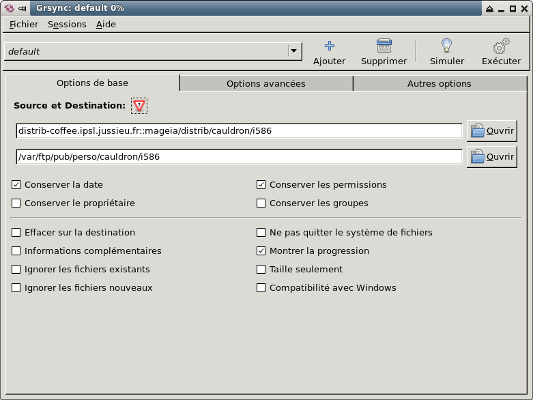Disable Montrer la progression
This screenshot has height=400, width=533.
tap(261, 251)
